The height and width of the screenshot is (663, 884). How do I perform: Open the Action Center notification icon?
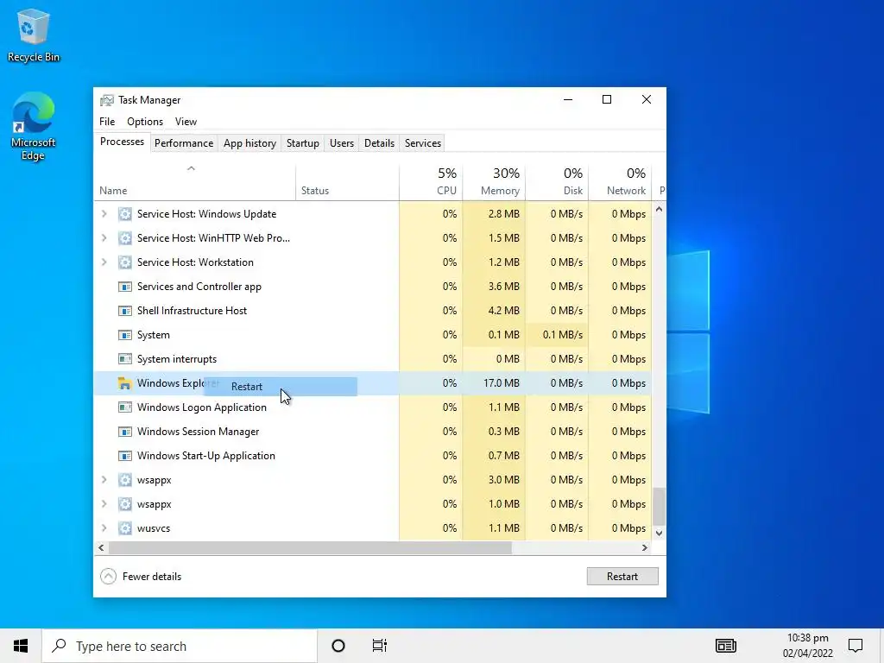[856, 646]
